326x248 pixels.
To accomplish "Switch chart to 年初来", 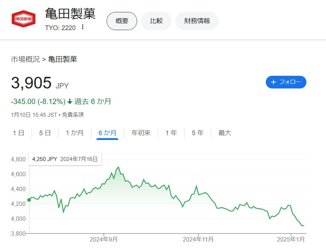I will [141, 133].
